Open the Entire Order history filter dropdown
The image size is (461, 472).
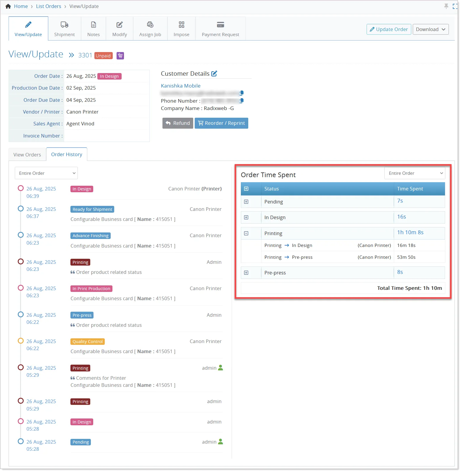click(x=46, y=173)
